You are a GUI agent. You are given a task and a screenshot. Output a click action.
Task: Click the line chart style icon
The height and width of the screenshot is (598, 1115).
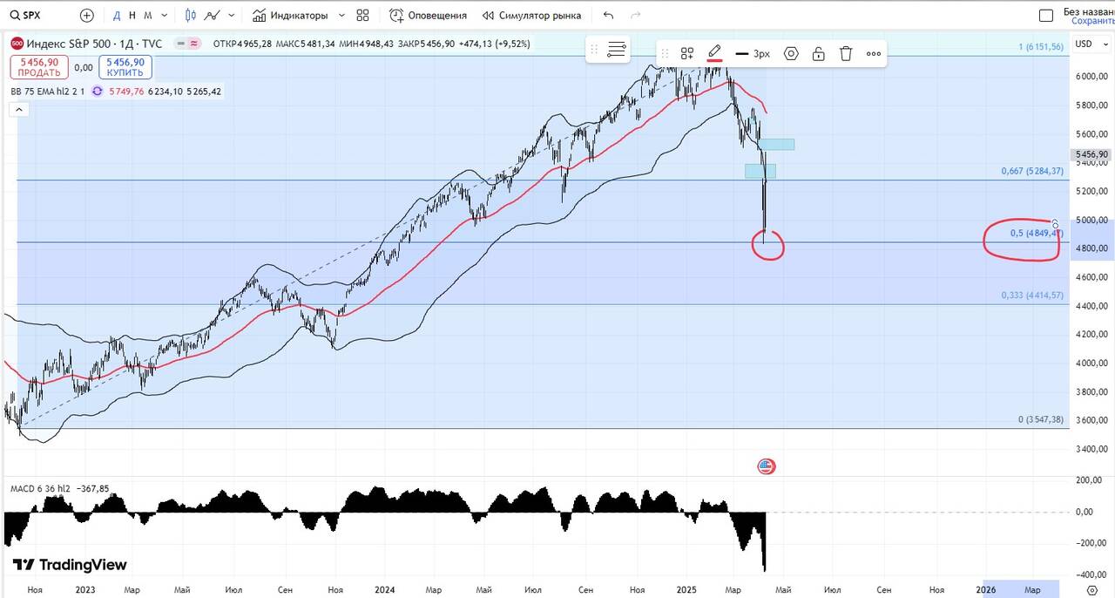tap(212, 15)
